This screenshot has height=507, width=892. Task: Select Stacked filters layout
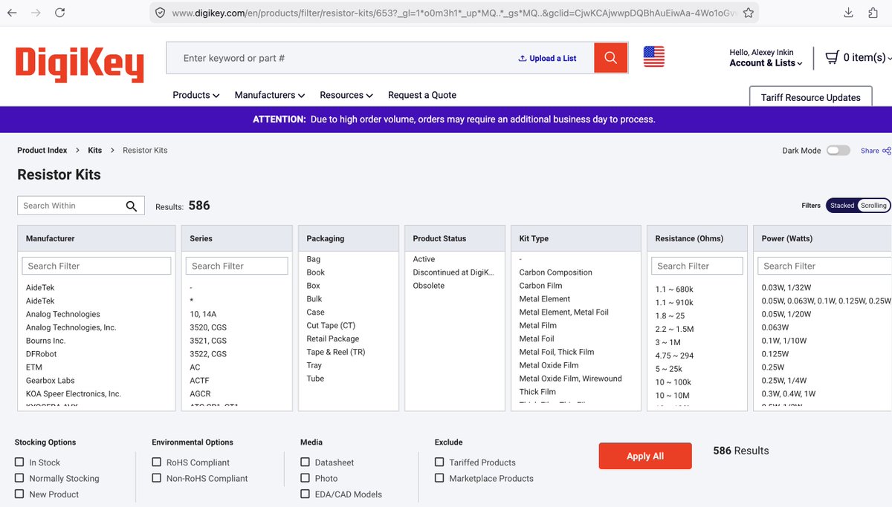842,206
